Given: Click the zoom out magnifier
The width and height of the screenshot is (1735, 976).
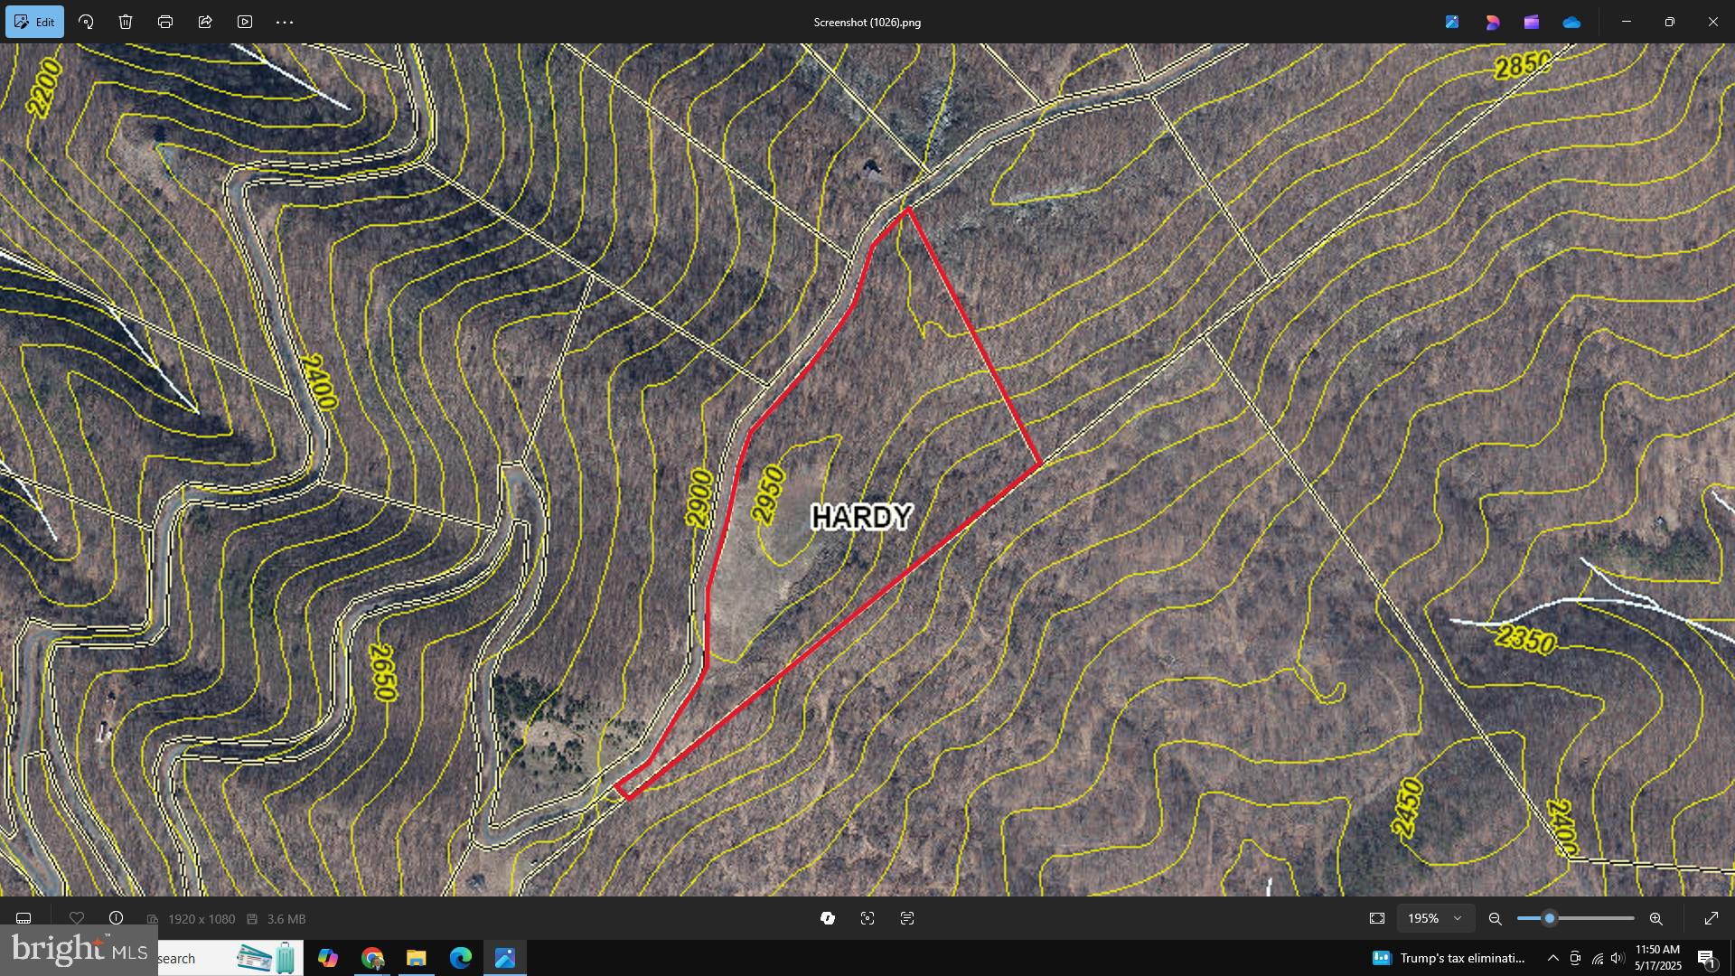Looking at the screenshot, I should coord(1495,918).
